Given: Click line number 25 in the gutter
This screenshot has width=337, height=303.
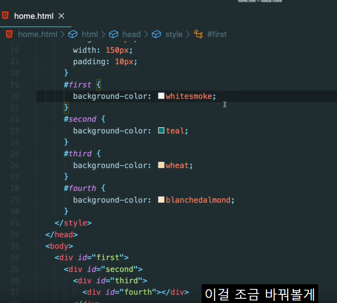Looking at the screenshot, I should (15, 154).
